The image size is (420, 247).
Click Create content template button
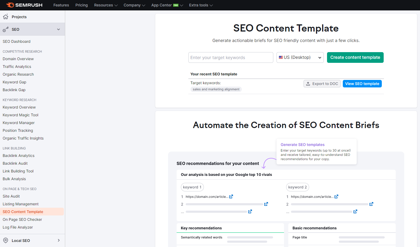click(355, 57)
